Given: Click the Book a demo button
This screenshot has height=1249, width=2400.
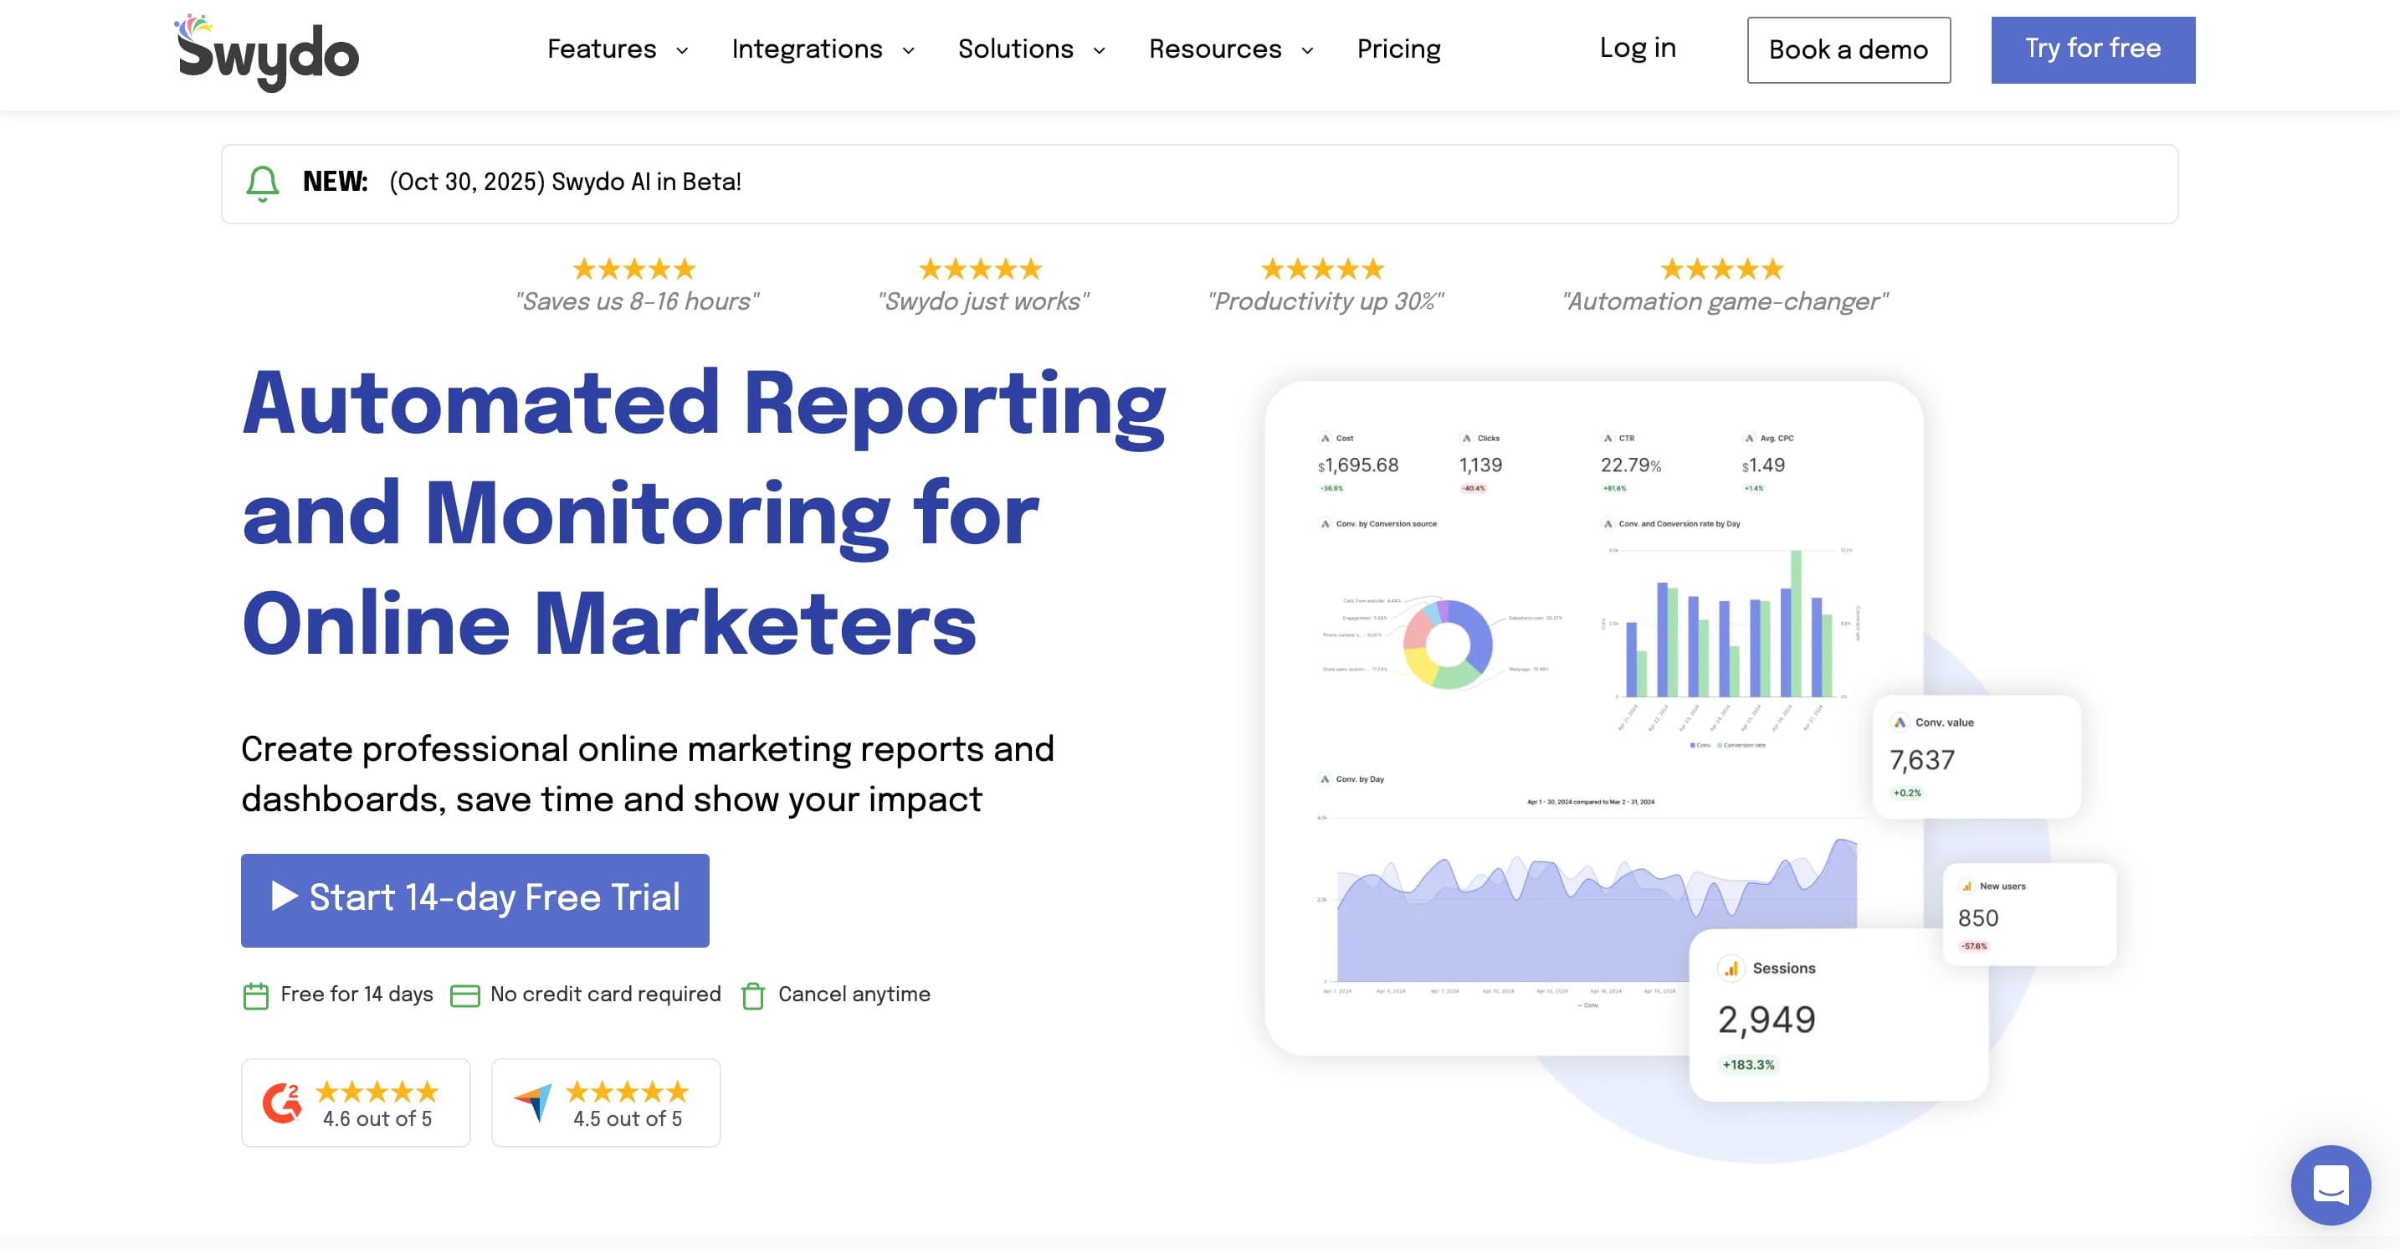Looking at the screenshot, I should [x=1848, y=50].
